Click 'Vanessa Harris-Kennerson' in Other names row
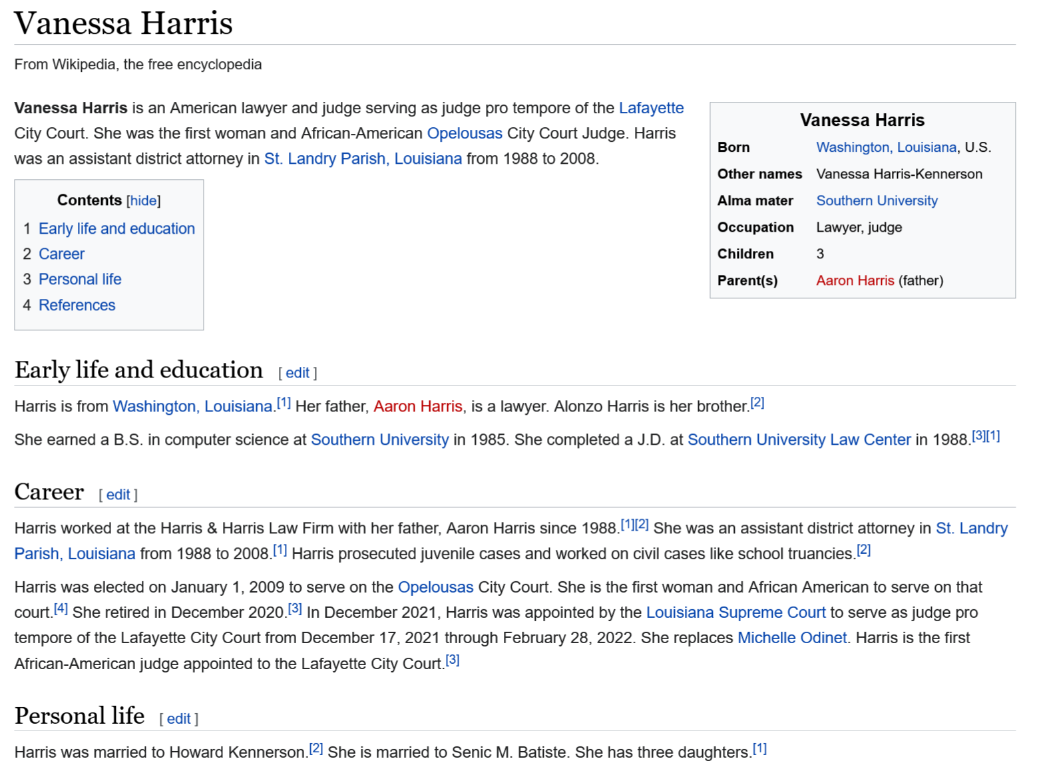 [899, 174]
